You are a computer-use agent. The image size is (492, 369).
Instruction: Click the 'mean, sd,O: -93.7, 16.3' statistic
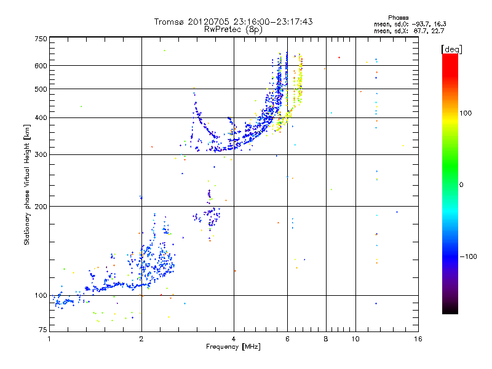click(410, 24)
